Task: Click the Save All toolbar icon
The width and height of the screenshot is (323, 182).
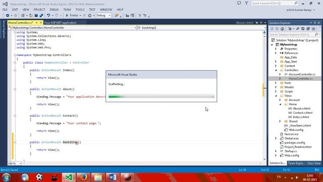Action: [x=41, y=16]
